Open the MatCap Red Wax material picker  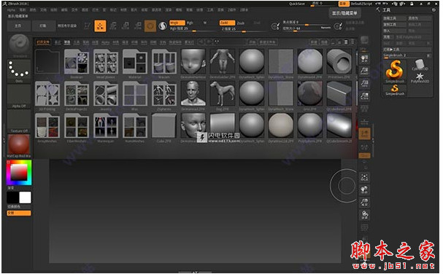(x=19, y=146)
